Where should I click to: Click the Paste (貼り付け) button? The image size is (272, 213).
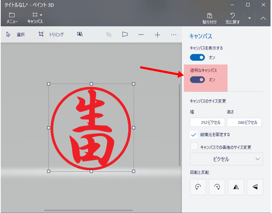coord(210,18)
